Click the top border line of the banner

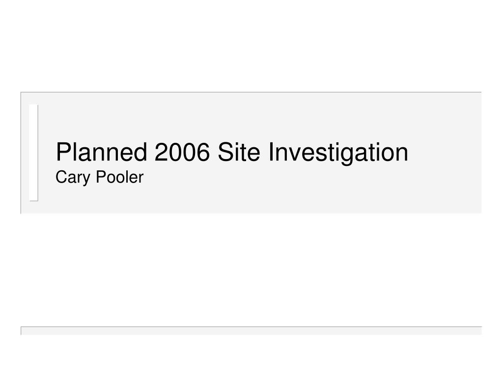click(251, 92)
